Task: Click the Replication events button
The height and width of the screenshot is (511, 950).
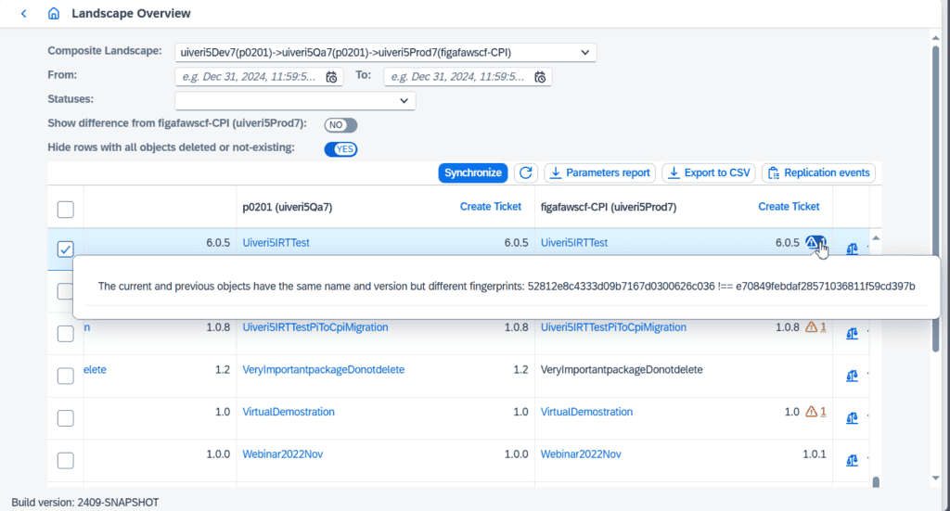Action: point(818,172)
